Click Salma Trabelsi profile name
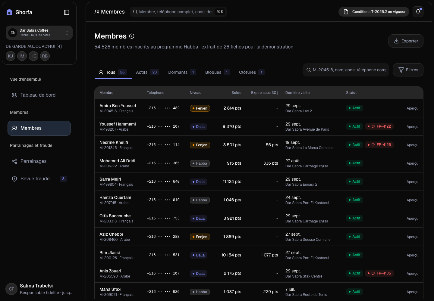Screen dimensions: 434x301 coord(36,286)
